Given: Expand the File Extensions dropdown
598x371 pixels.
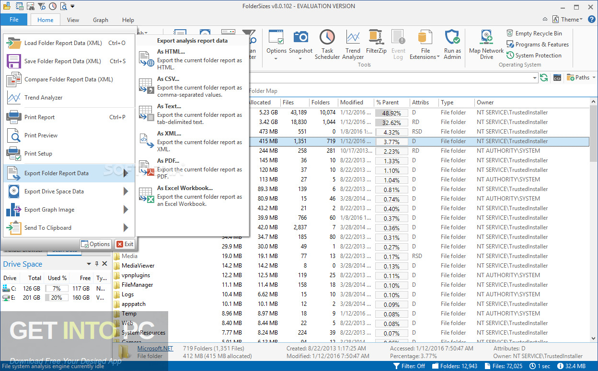Looking at the screenshot, I should (424, 44).
